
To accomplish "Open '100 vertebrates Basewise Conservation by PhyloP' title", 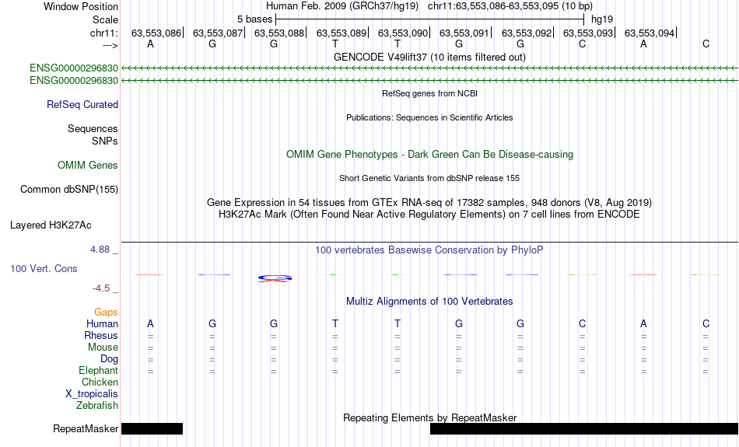I will pos(429,250).
